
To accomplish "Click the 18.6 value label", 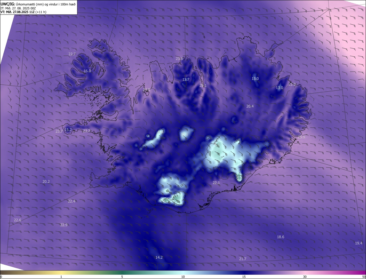I will tap(281, 237).
